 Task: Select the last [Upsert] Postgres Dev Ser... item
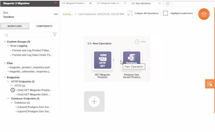click(x=34, y=111)
